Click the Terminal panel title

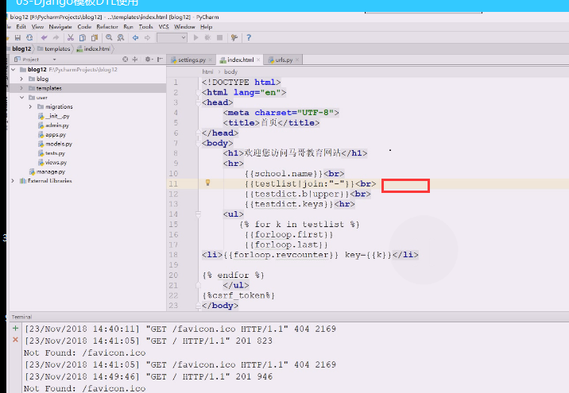[21, 317]
